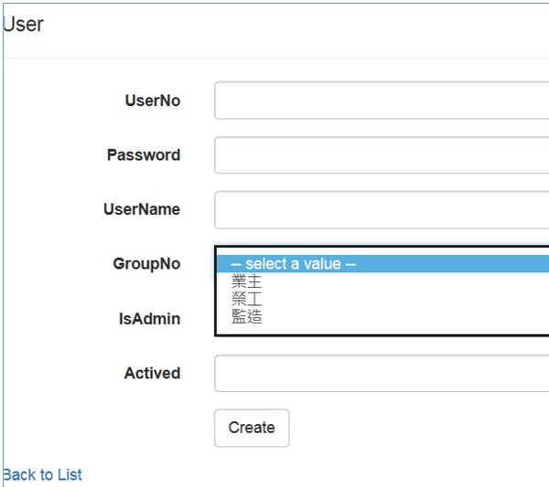Click the UserNo label

[153, 101]
